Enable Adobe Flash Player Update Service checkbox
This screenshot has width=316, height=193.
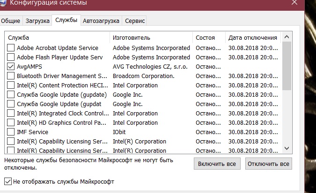(11, 57)
